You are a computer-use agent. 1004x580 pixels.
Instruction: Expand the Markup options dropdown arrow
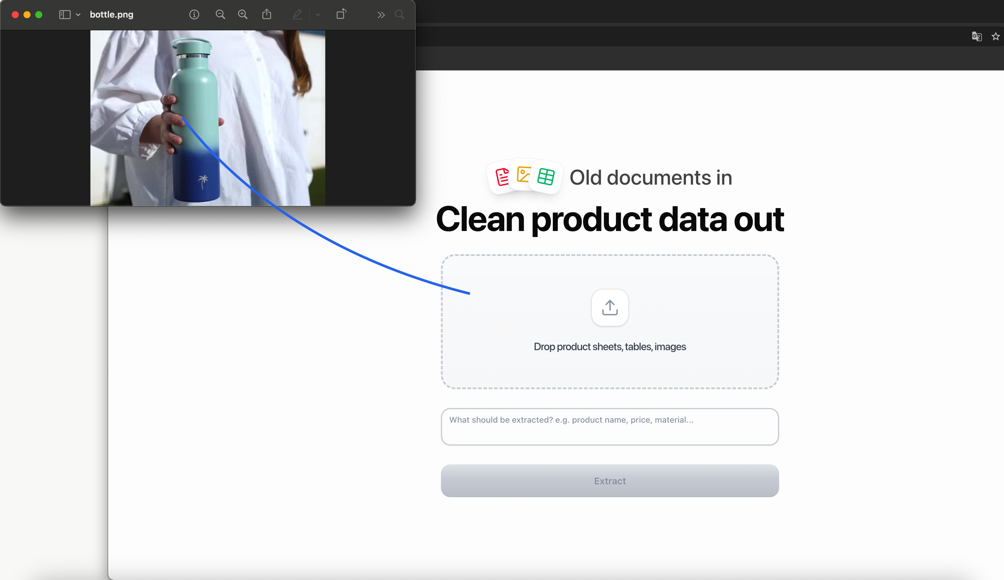pyautogui.click(x=318, y=15)
